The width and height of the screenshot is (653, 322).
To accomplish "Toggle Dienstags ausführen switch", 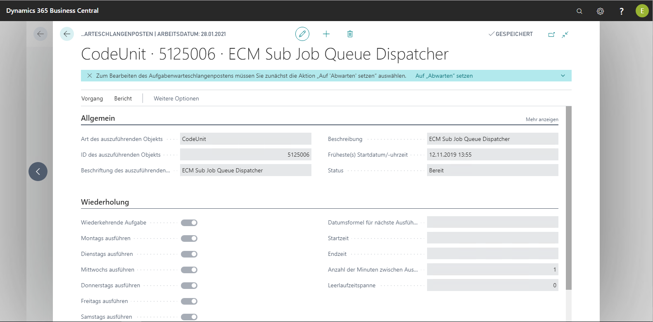I will coord(189,254).
